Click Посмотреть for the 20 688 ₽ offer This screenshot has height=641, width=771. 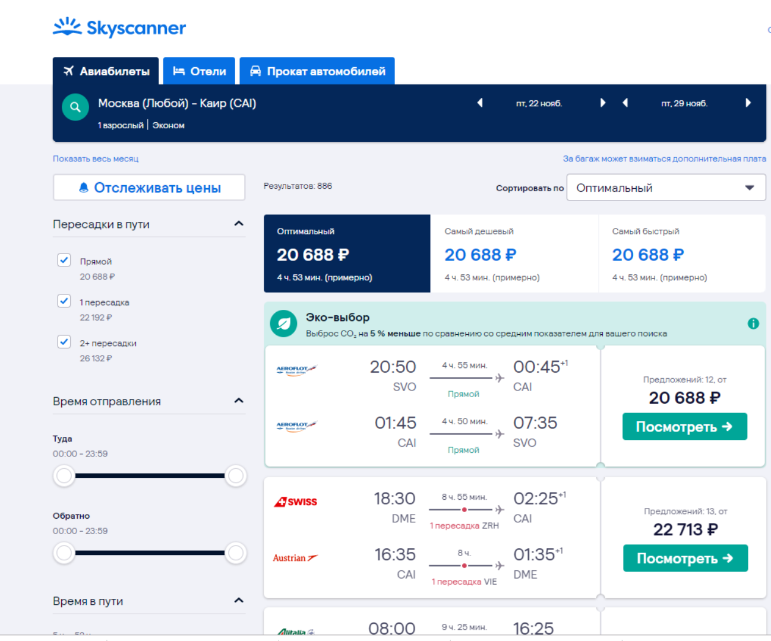coord(685,427)
